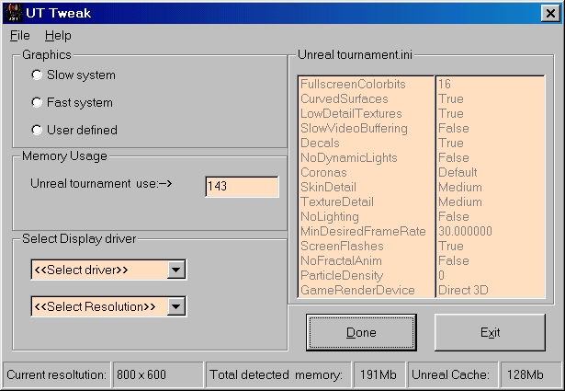
Task: Close the UT Tweak window
Action: click(x=550, y=14)
